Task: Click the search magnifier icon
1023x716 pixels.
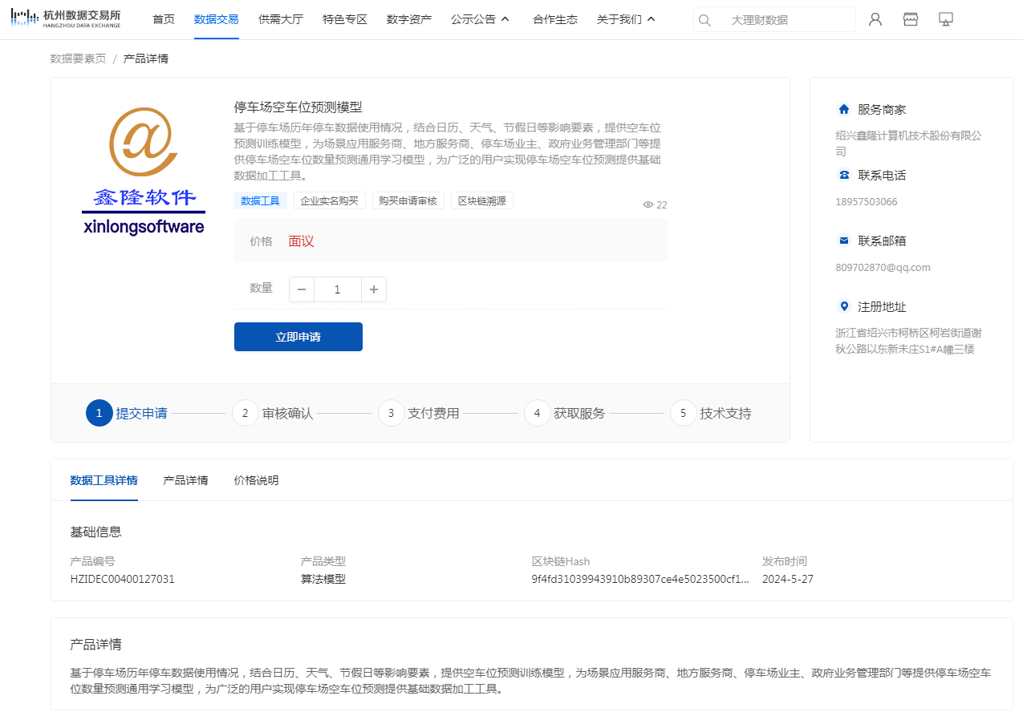Action: 704,20
